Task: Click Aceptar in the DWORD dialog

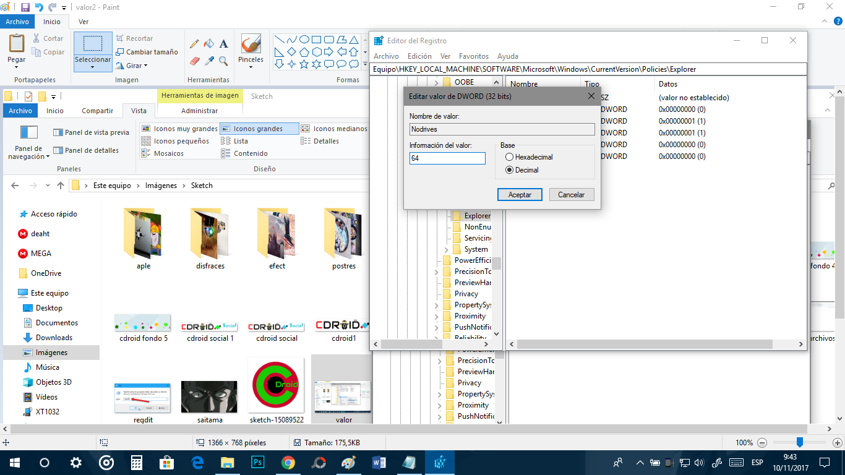Action: [x=520, y=194]
